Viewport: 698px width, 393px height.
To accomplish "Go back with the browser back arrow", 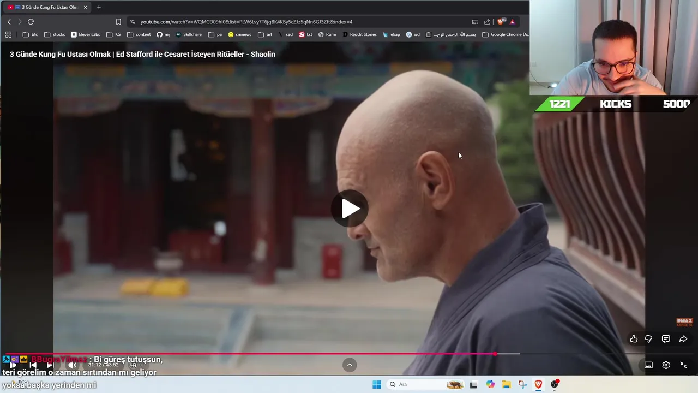I will point(9,22).
